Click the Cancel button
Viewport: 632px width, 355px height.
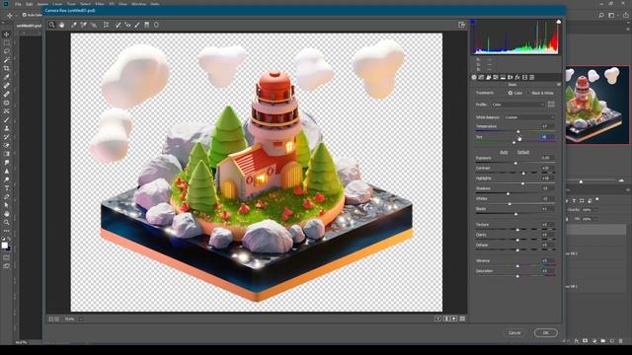pyautogui.click(x=514, y=333)
